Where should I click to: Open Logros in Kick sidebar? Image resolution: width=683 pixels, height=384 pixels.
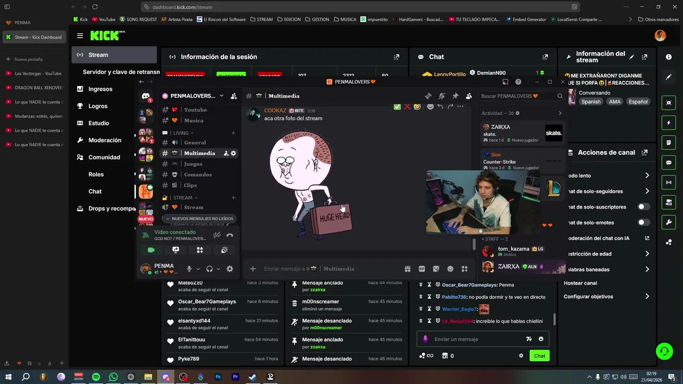(98, 106)
